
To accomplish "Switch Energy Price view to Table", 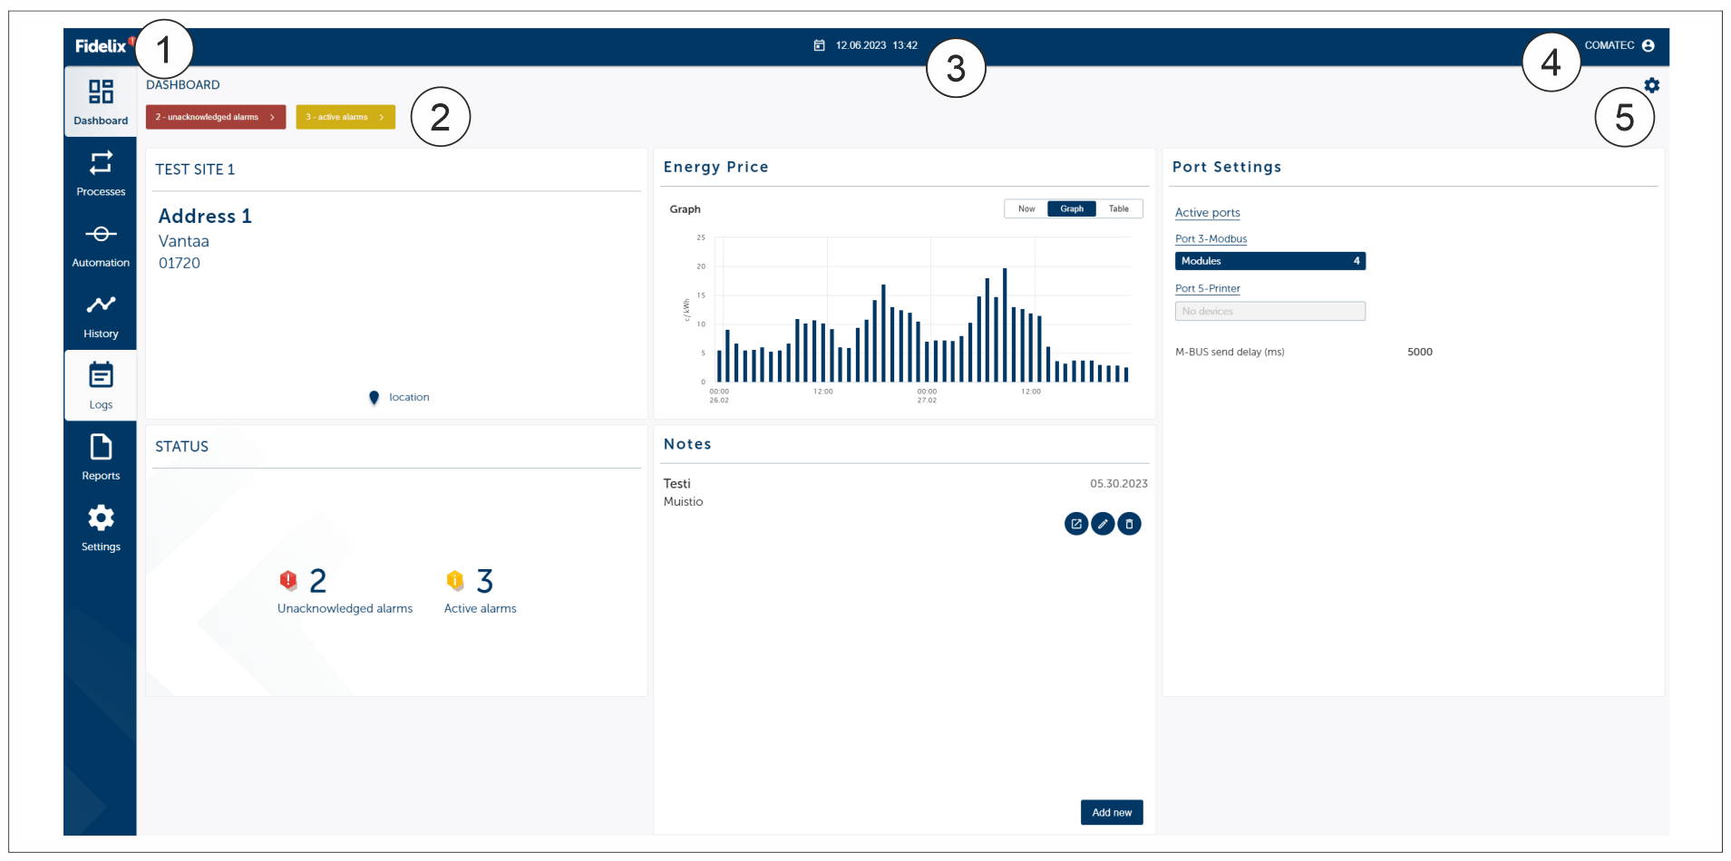I will pyautogui.click(x=1119, y=208).
